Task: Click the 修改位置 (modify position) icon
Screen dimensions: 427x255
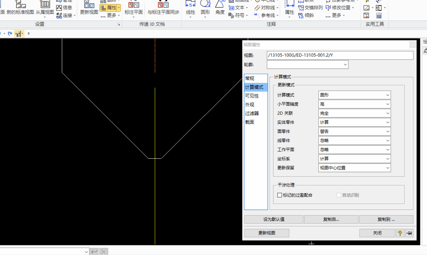Action: (x=328, y=8)
